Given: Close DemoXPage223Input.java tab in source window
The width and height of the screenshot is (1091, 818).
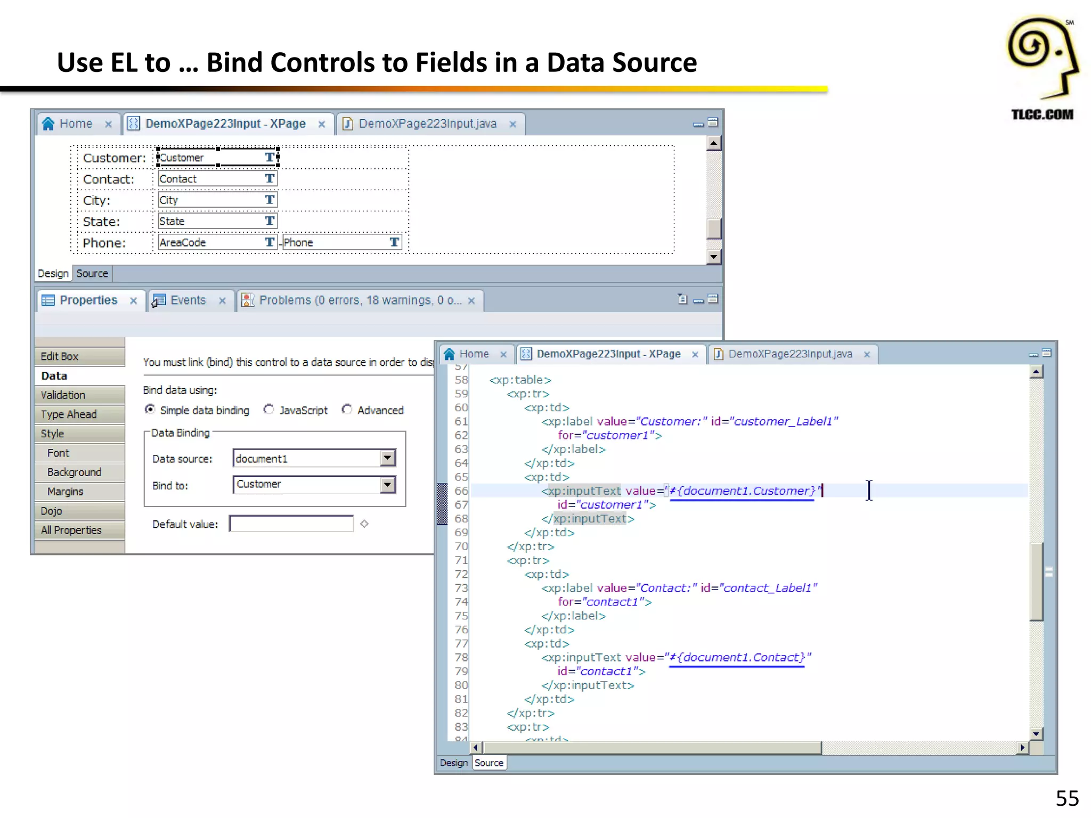Looking at the screenshot, I should (x=867, y=354).
